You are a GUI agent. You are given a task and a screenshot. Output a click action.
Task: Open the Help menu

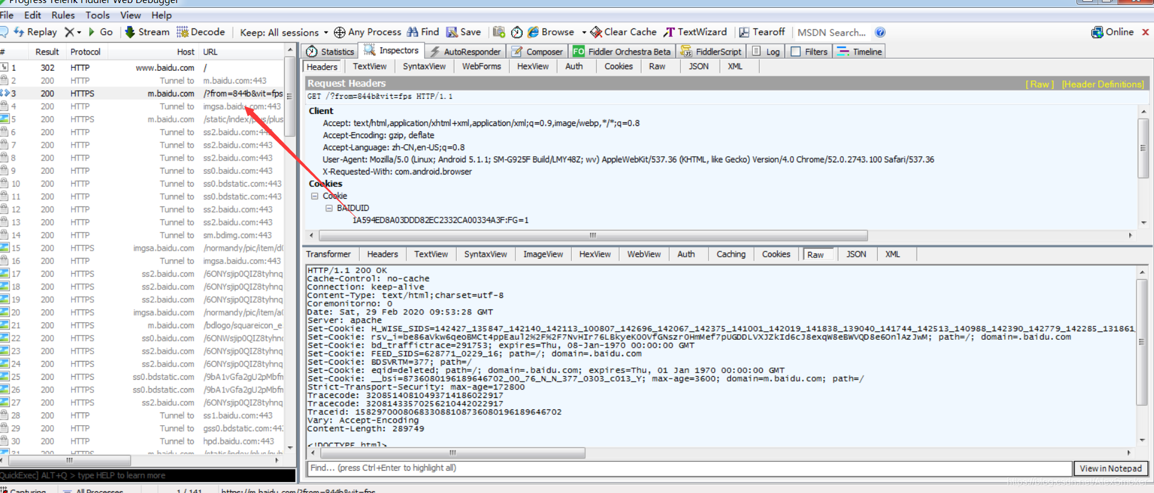pos(161,15)
